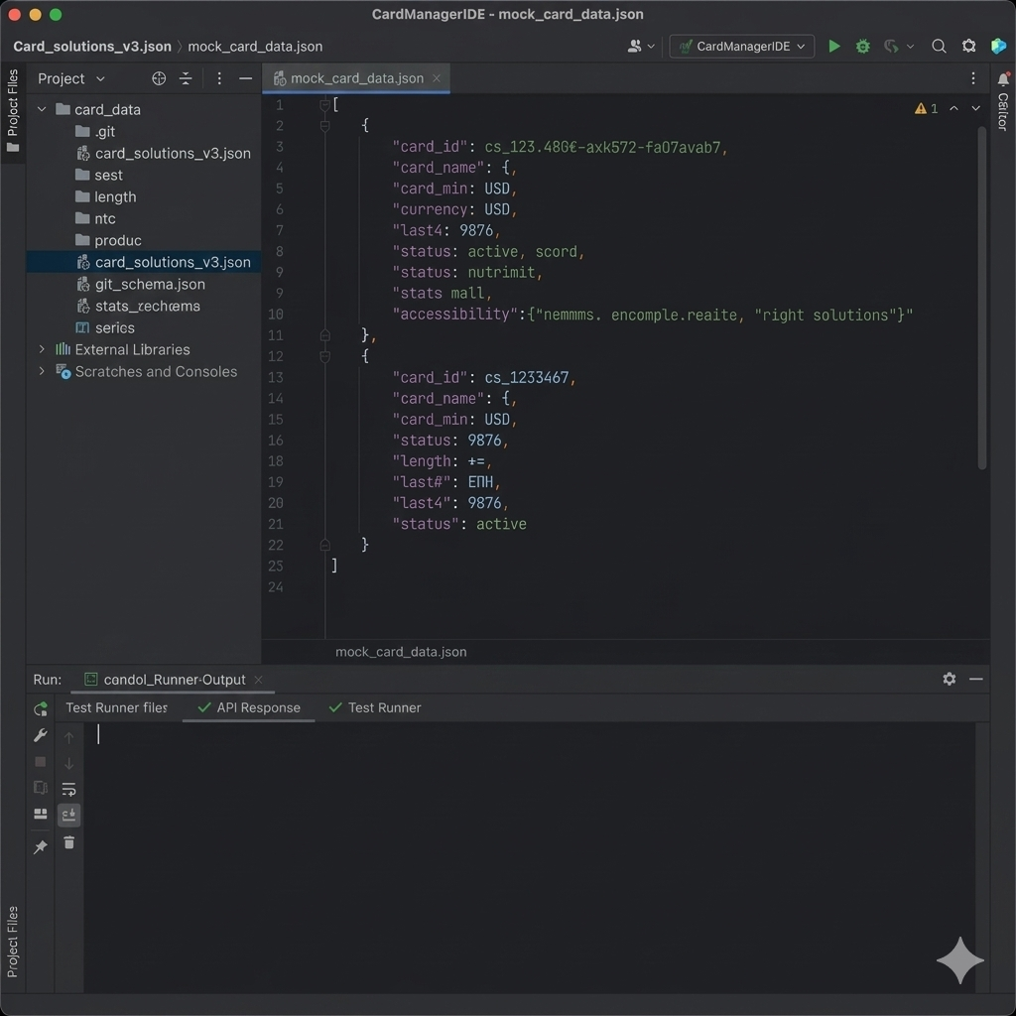The height and width of the screenshot is (1016, 1016).
Task: Click the pin tab icon in Run panel
Action: [41, 847]
